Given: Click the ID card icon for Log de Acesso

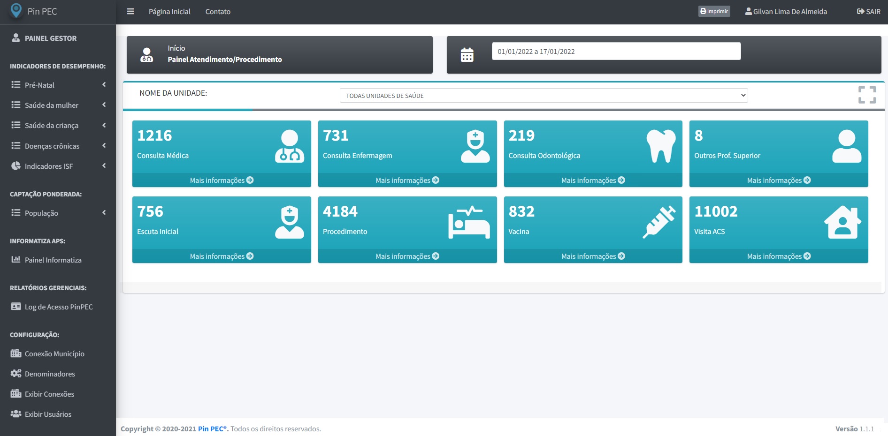Looking at the screenshot, I should (x=16, y=307).
